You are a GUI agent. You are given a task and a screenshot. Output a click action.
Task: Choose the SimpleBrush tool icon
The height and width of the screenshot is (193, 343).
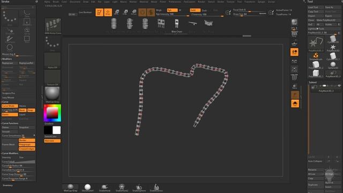(316, 56)
